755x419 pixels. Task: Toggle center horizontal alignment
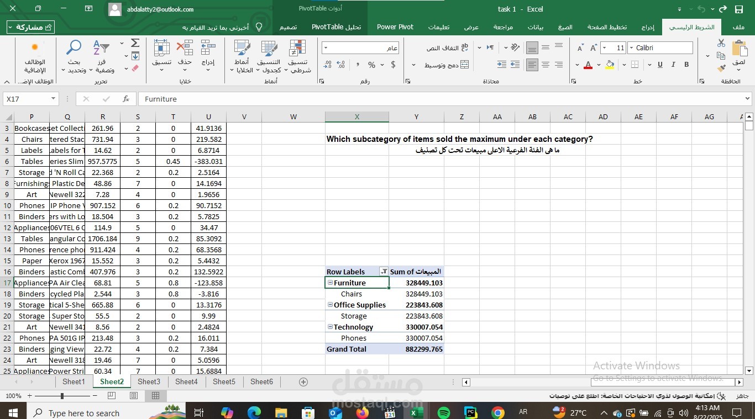[546, 65]
